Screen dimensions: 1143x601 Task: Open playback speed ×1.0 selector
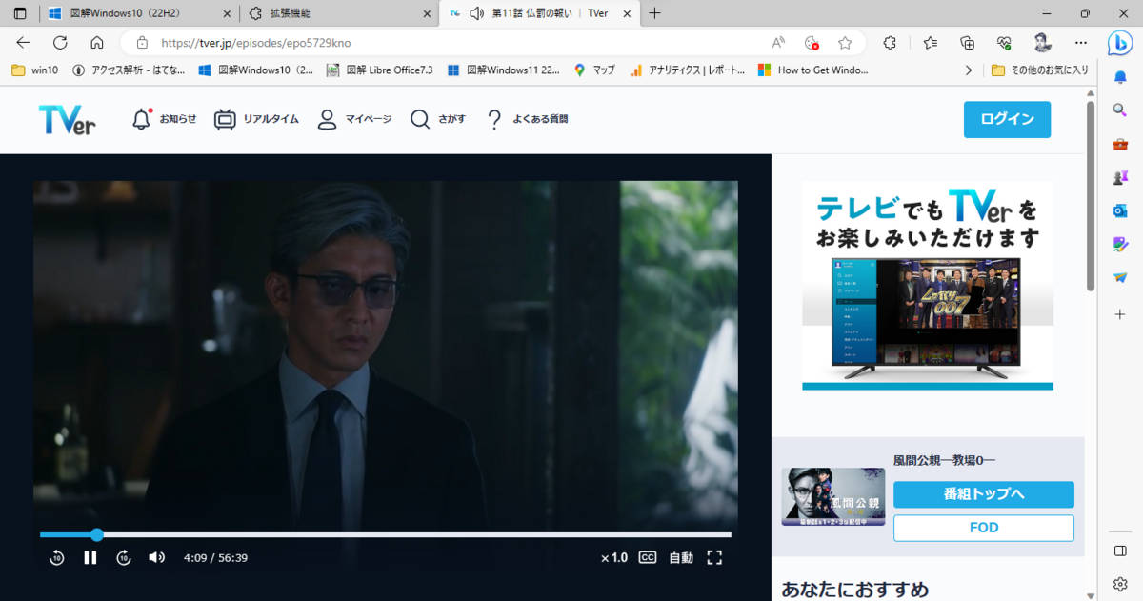(x=614, y=557)
